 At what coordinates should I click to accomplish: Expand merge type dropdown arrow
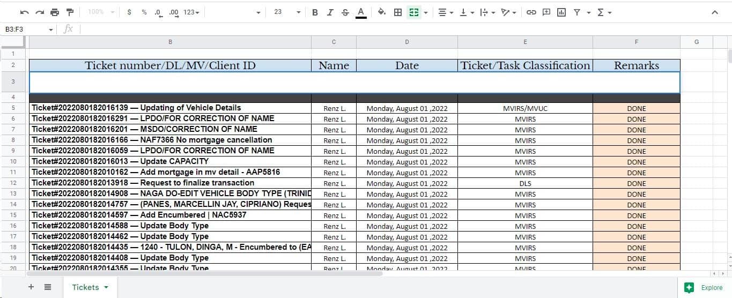(x=426, y=12)
